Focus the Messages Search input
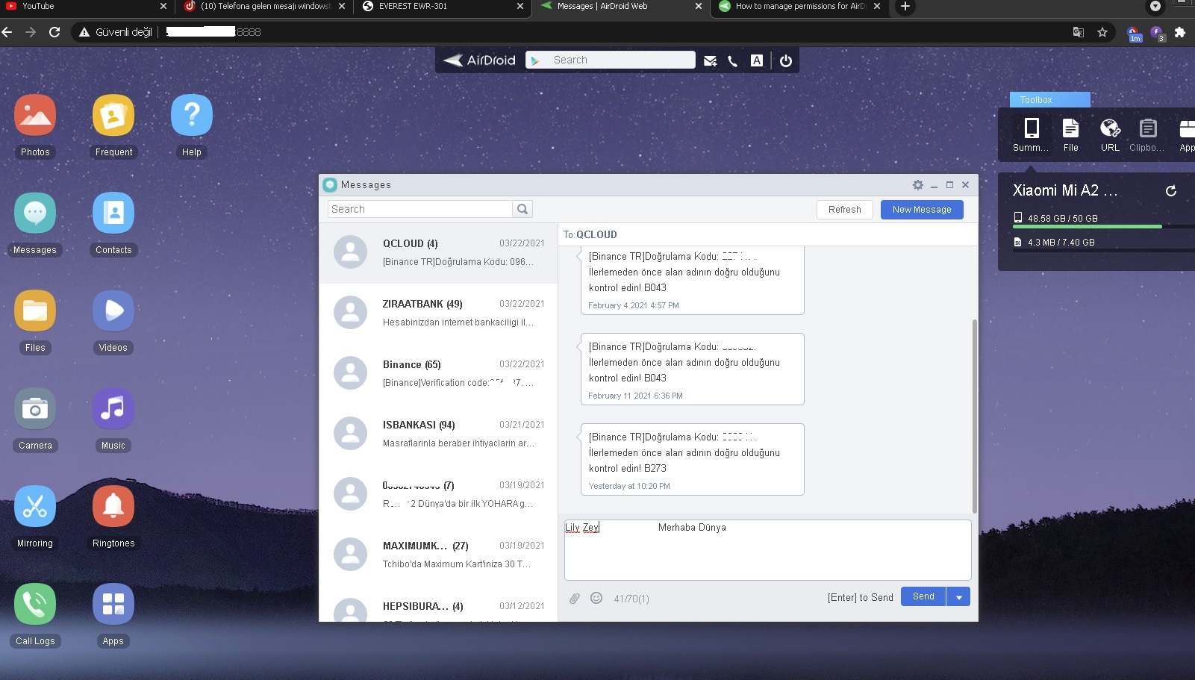This screenshot has height=680, width=1195. point(419,209)
